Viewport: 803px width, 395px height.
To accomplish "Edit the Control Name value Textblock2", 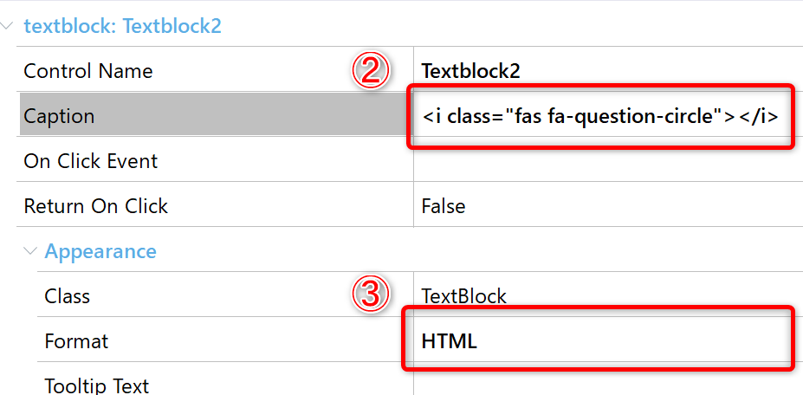I will point(608,71).
